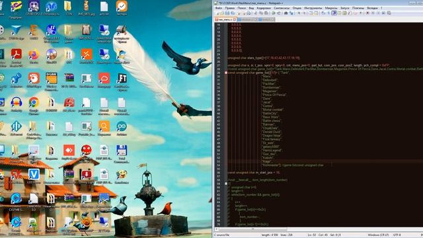Image resolution: width=423 pixels, height=238 pixels.
Task: Open the Файл menu
Action: [219, 8]
